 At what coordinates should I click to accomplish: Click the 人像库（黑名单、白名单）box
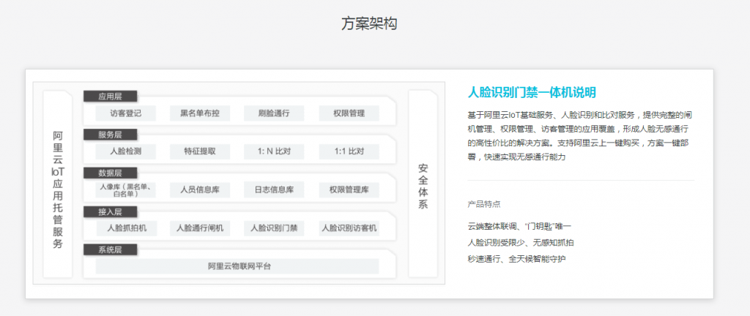tap(125, 190)
